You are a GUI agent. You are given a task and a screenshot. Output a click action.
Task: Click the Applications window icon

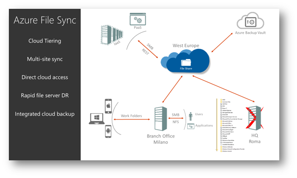coord(191,126)
